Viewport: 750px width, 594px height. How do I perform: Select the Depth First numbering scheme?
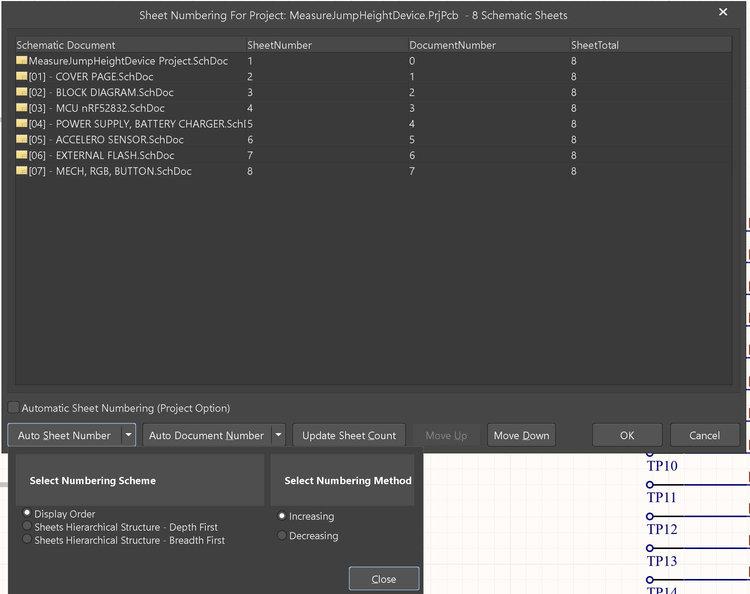click(x=27, y=526)
